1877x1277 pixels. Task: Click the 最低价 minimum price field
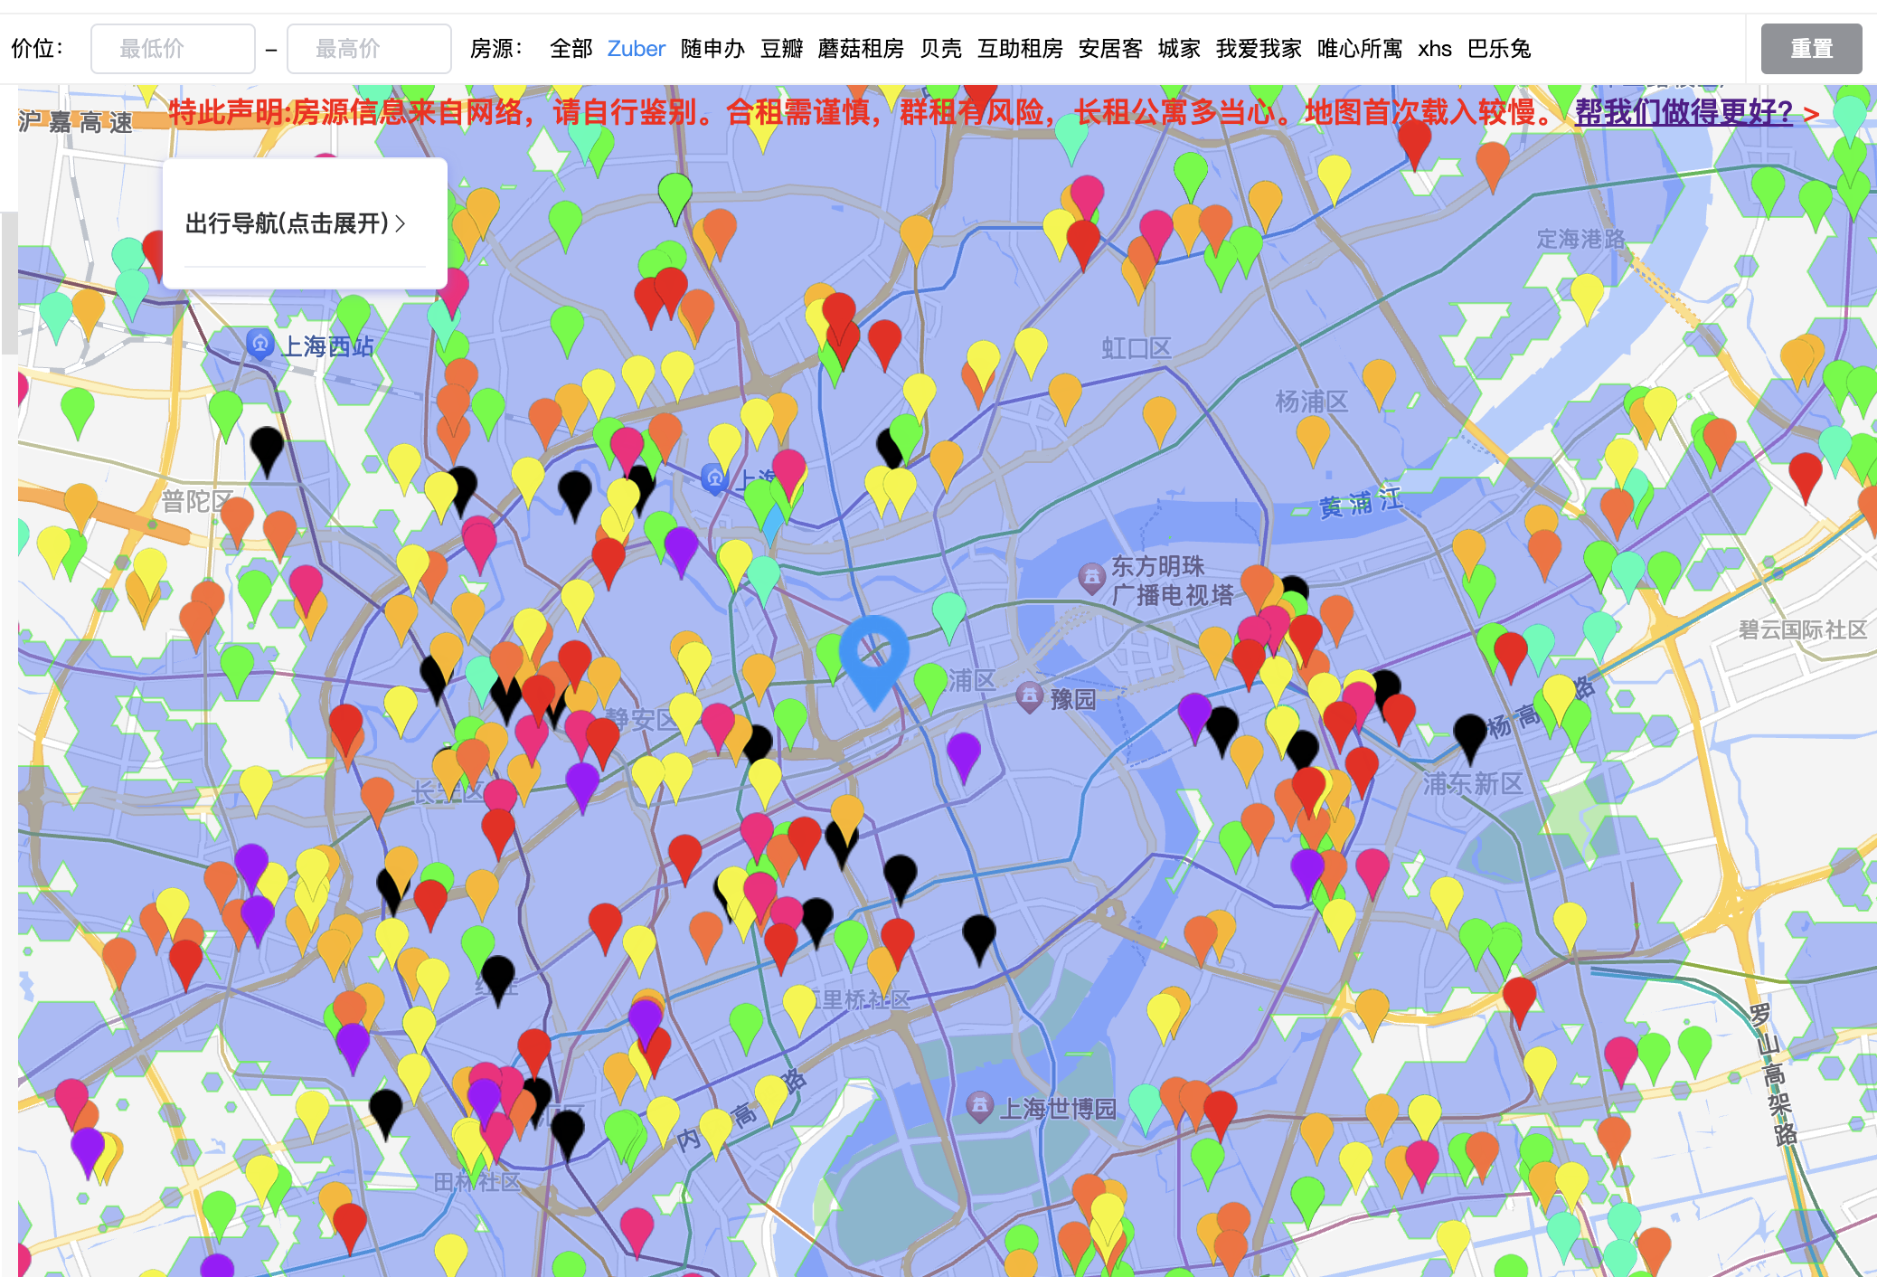click(173, 49)
